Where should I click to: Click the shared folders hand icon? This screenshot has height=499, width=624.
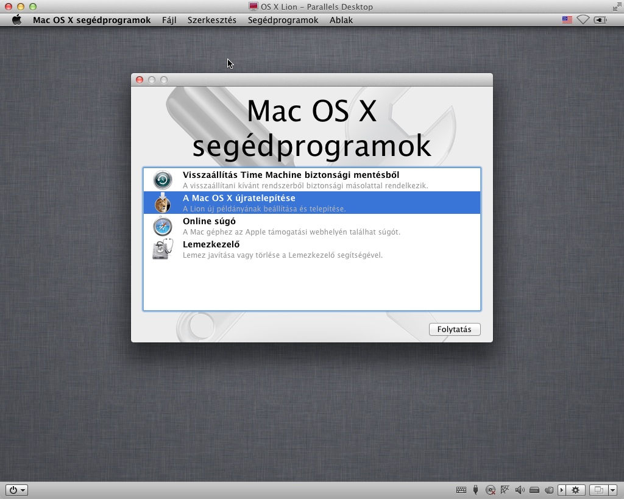click(x=549, y=490)
